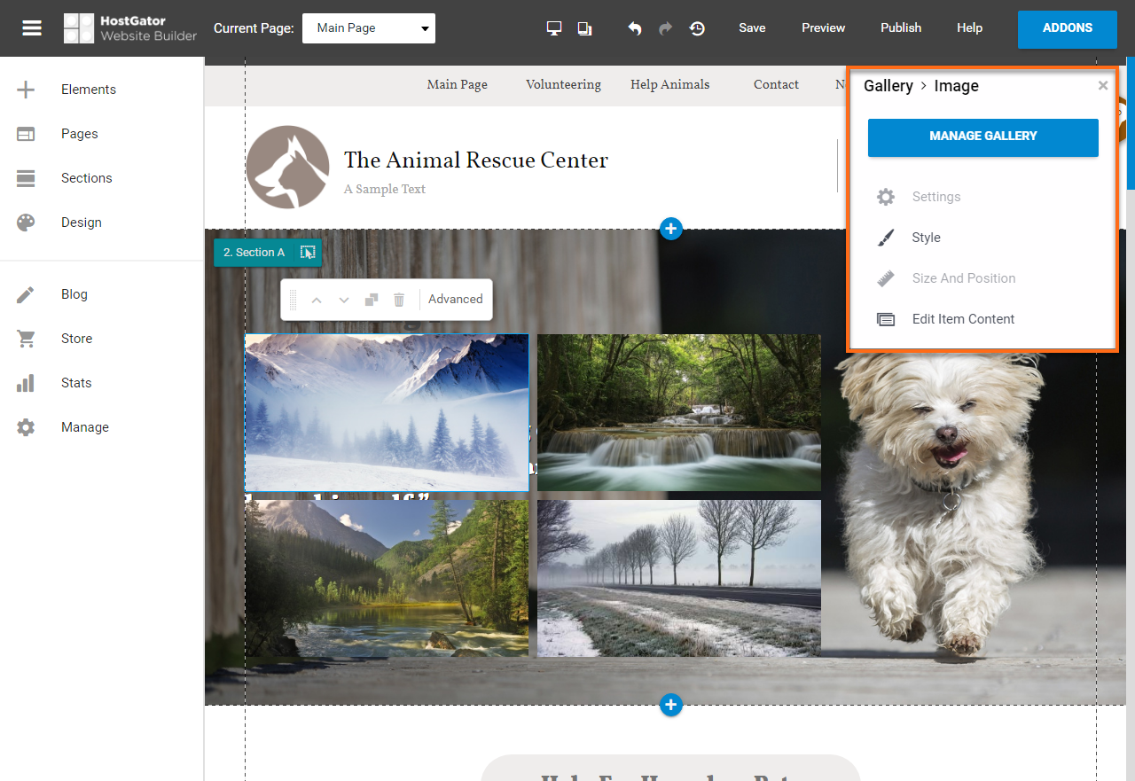
Task: Switch to desktop view icon
Action: pyautogui.click(x=554, y=28)
